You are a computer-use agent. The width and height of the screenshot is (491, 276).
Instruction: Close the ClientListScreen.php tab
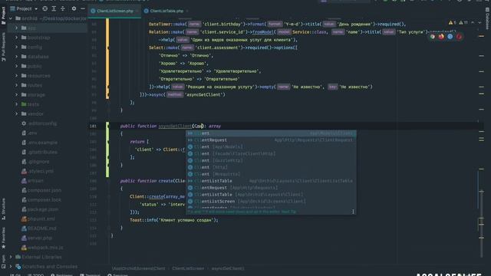click(137, 11)
